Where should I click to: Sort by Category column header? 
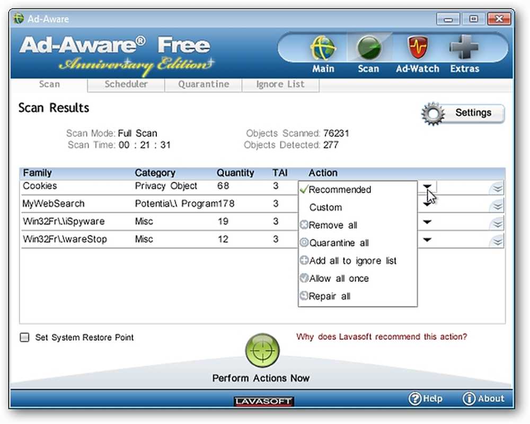[x=155, y=173]
